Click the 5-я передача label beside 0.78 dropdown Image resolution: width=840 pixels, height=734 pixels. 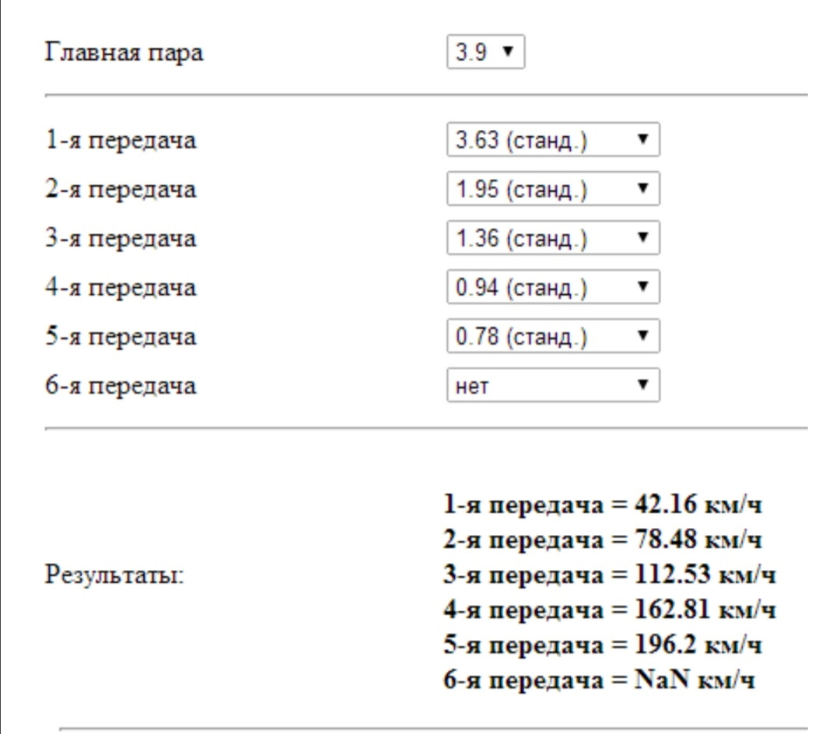pos(121,337)
